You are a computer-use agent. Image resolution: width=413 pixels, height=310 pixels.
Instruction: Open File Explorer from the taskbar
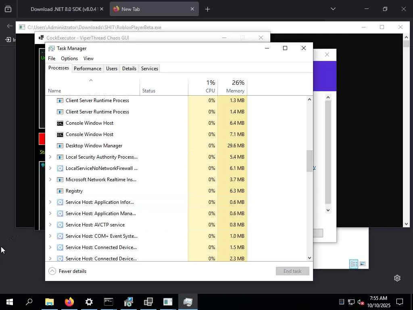tap(49, 302)
